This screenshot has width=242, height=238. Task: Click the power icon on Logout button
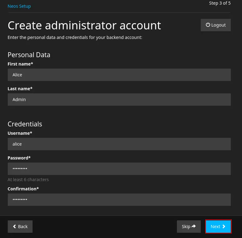(208, 25)
